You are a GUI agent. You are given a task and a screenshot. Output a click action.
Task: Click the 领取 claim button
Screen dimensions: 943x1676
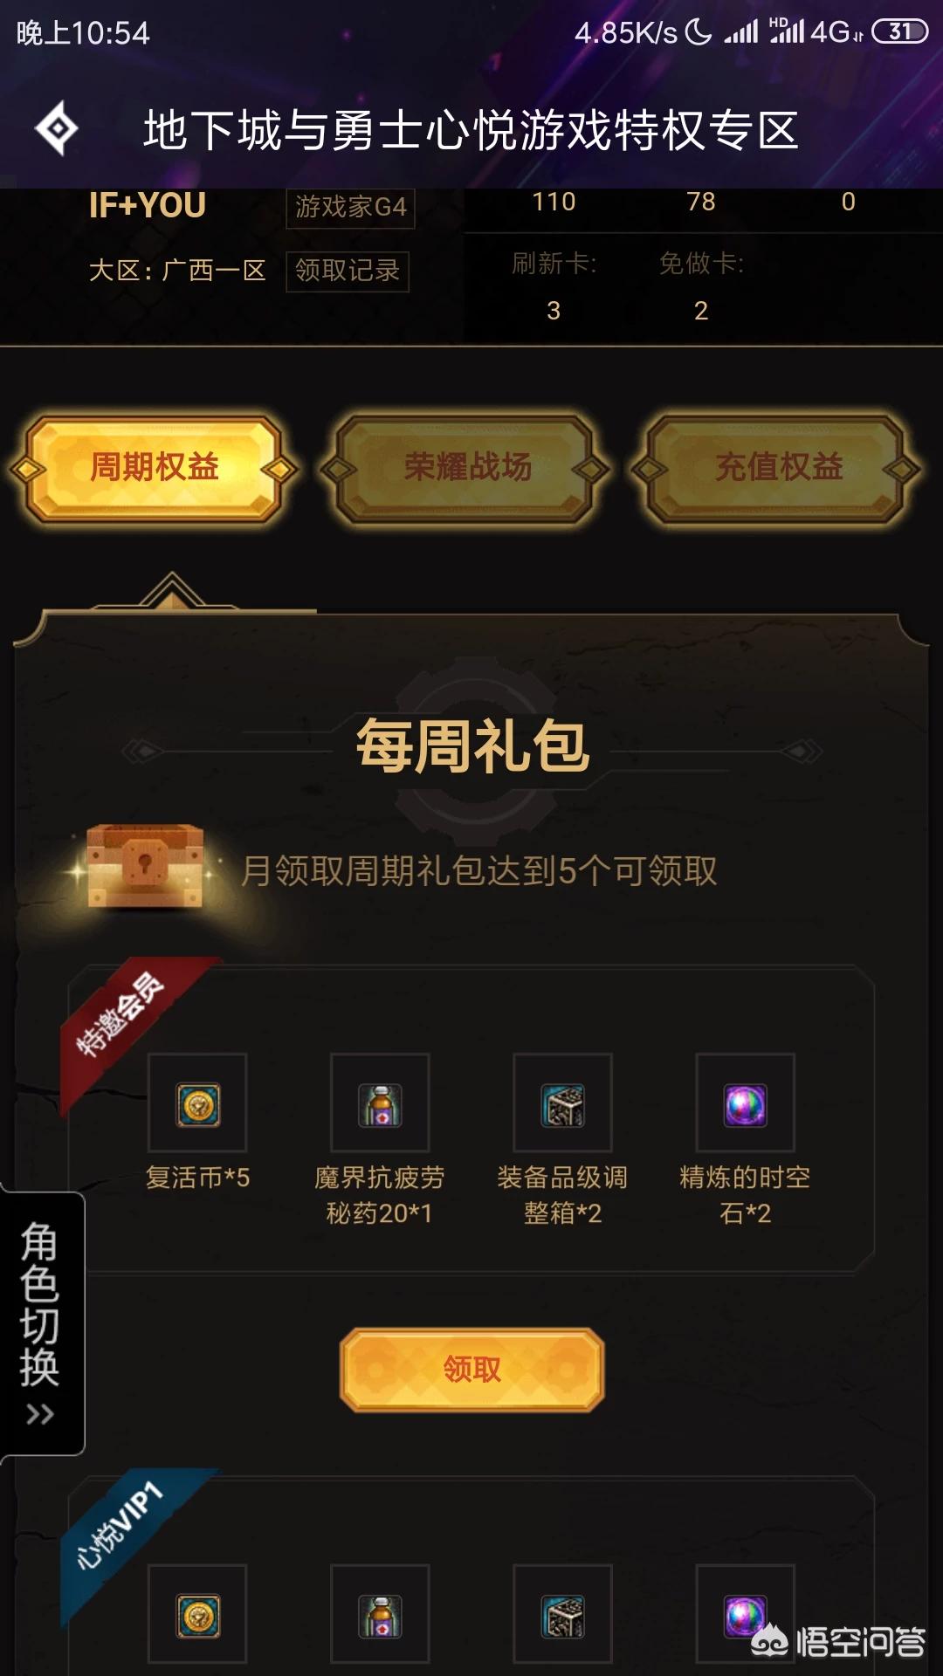[x=471, y=1369]
